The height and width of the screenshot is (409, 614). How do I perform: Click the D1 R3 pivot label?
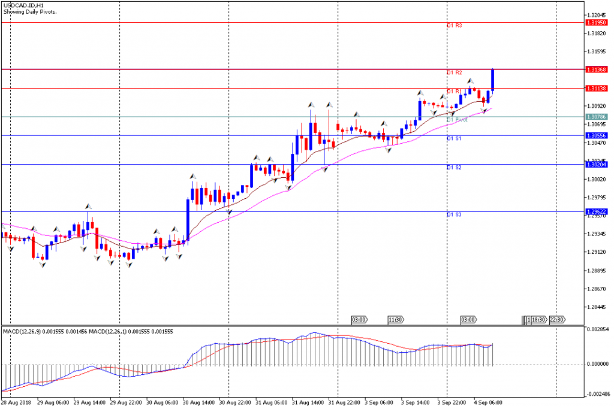click(x=454, y=26)
